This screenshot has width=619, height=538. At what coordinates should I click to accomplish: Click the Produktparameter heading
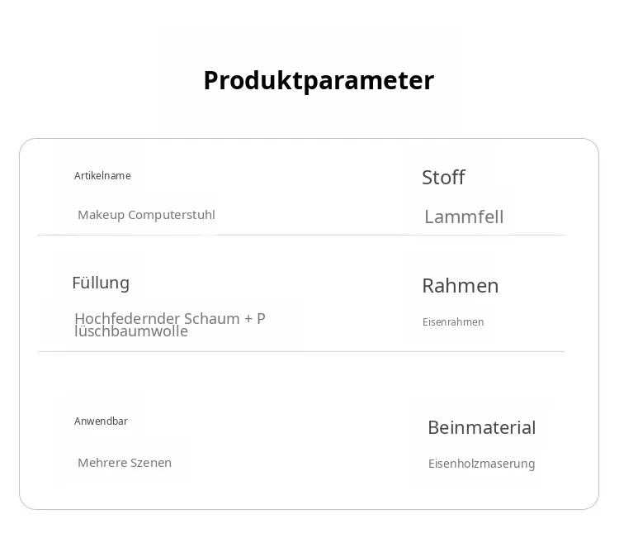(x=319, y=81)
